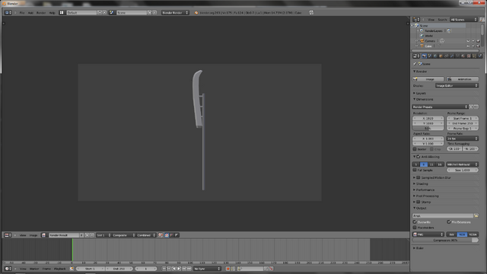Enable the Stamp checkbox
Screen dimensions: 487x274
tap(419, 202)
